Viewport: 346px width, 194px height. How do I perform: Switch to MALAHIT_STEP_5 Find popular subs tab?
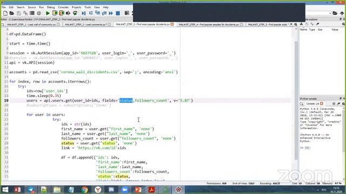pyautogui.click(x=268, y=24)
